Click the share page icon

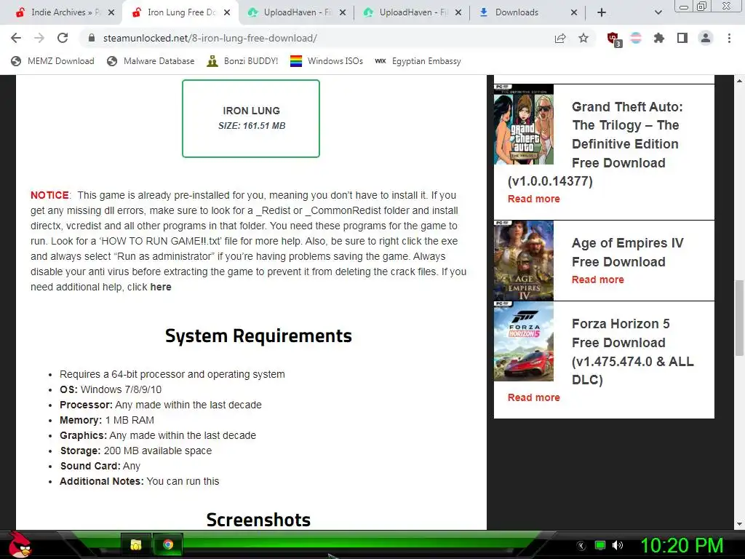coord(560,38)
